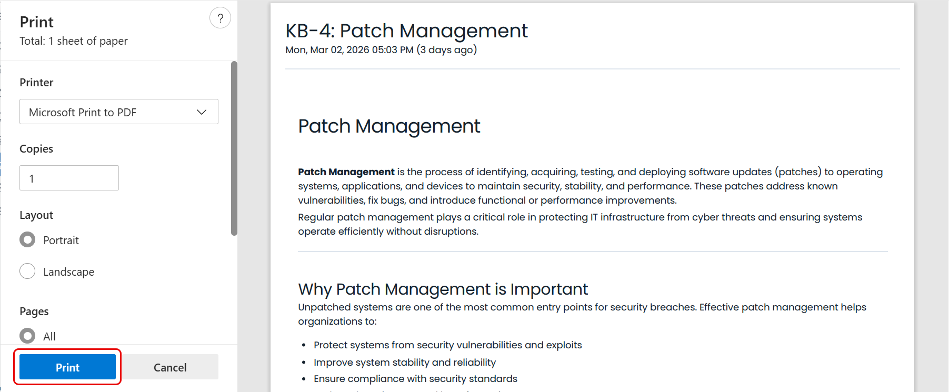This screenshot has height=392, width=949.
Task: Click the 'Why Patch Management is Important' heading
Action: point(443,289)
